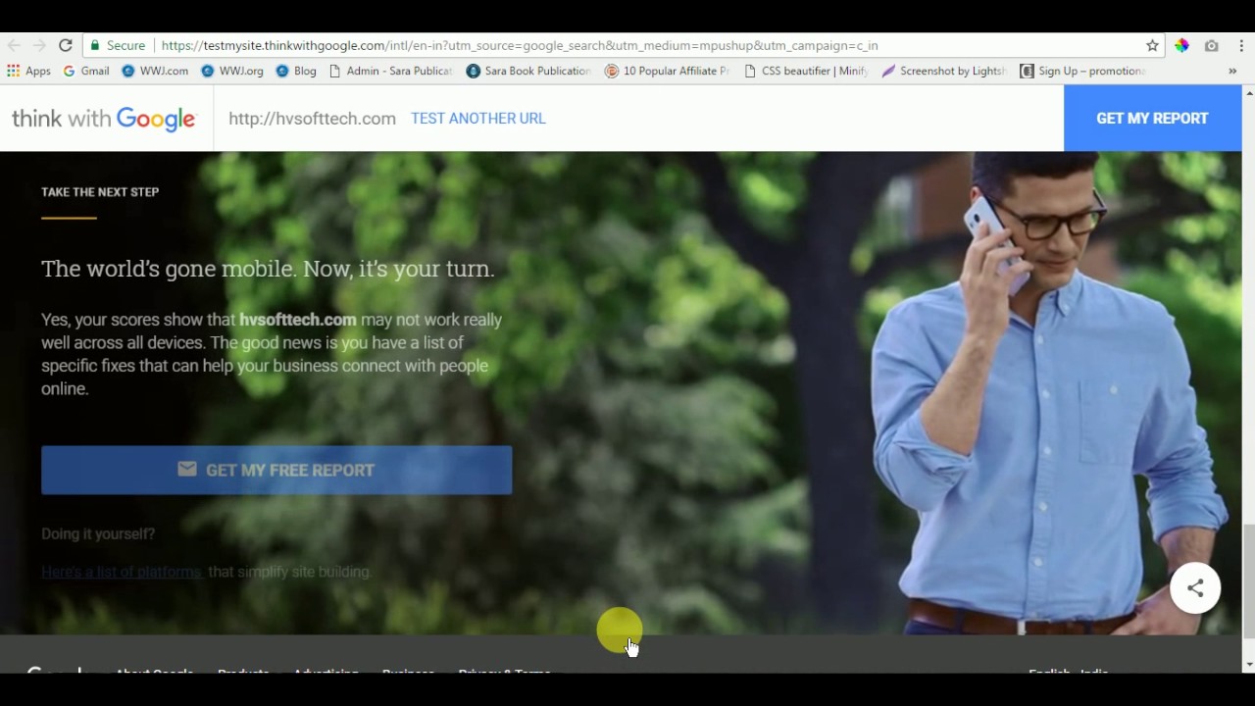Open the Admin - Sara Publication bookmark

pos(390,71)
